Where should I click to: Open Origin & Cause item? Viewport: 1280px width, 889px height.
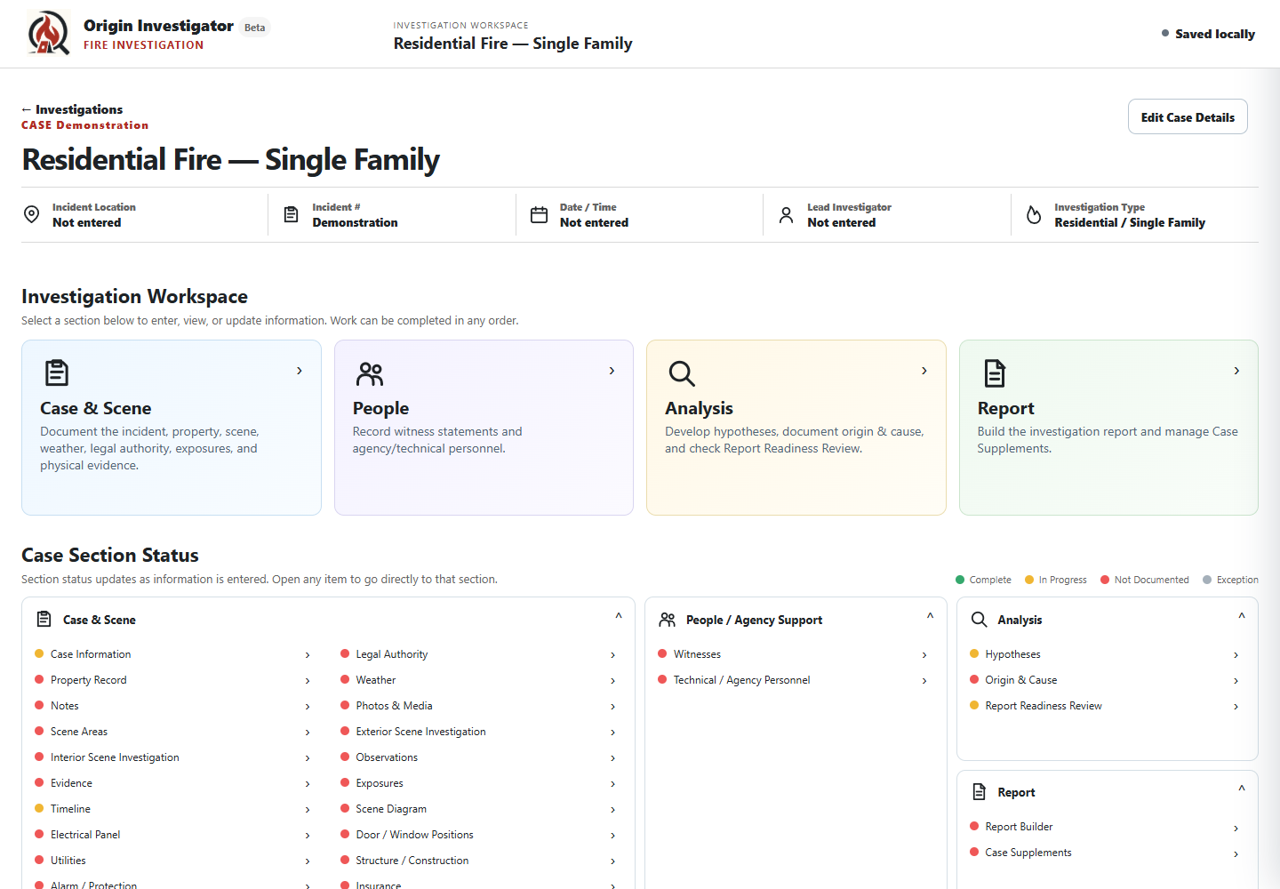point(1105,680)
